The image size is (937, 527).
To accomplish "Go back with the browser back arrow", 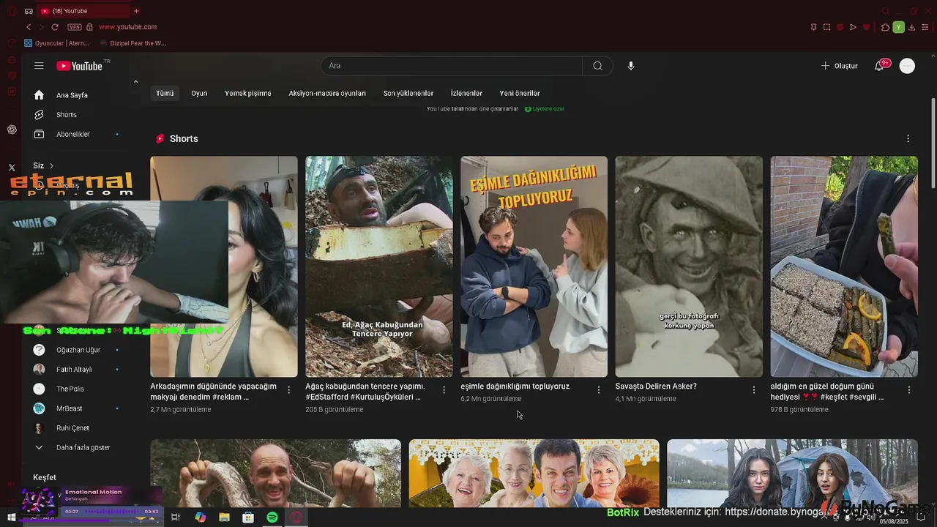I will pos(29,27).
